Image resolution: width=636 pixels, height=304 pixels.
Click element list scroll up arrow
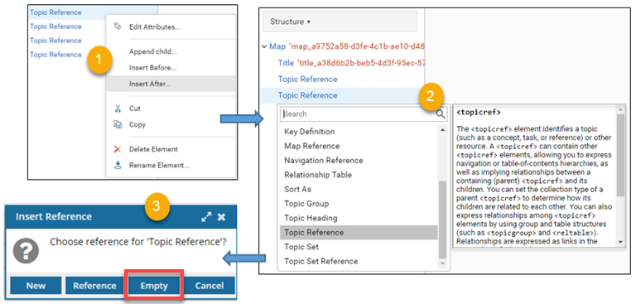(x=442, y=129)
